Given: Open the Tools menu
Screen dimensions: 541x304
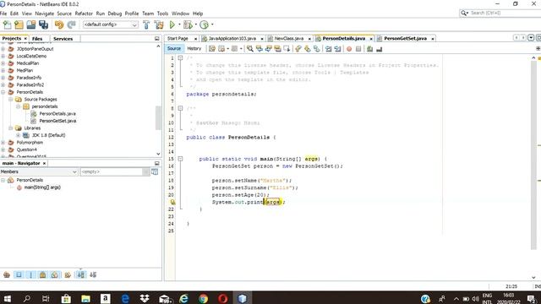Looking at the screenshot, I should tap(162, 14).
